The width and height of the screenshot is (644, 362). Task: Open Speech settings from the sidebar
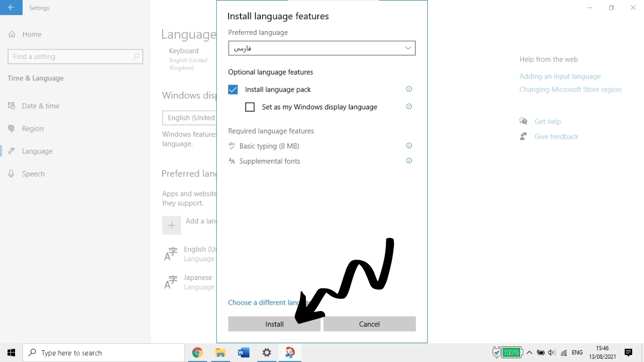coord(33,173)
